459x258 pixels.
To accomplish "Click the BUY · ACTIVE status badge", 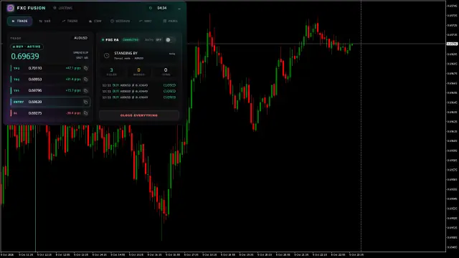I will [27, 47].
